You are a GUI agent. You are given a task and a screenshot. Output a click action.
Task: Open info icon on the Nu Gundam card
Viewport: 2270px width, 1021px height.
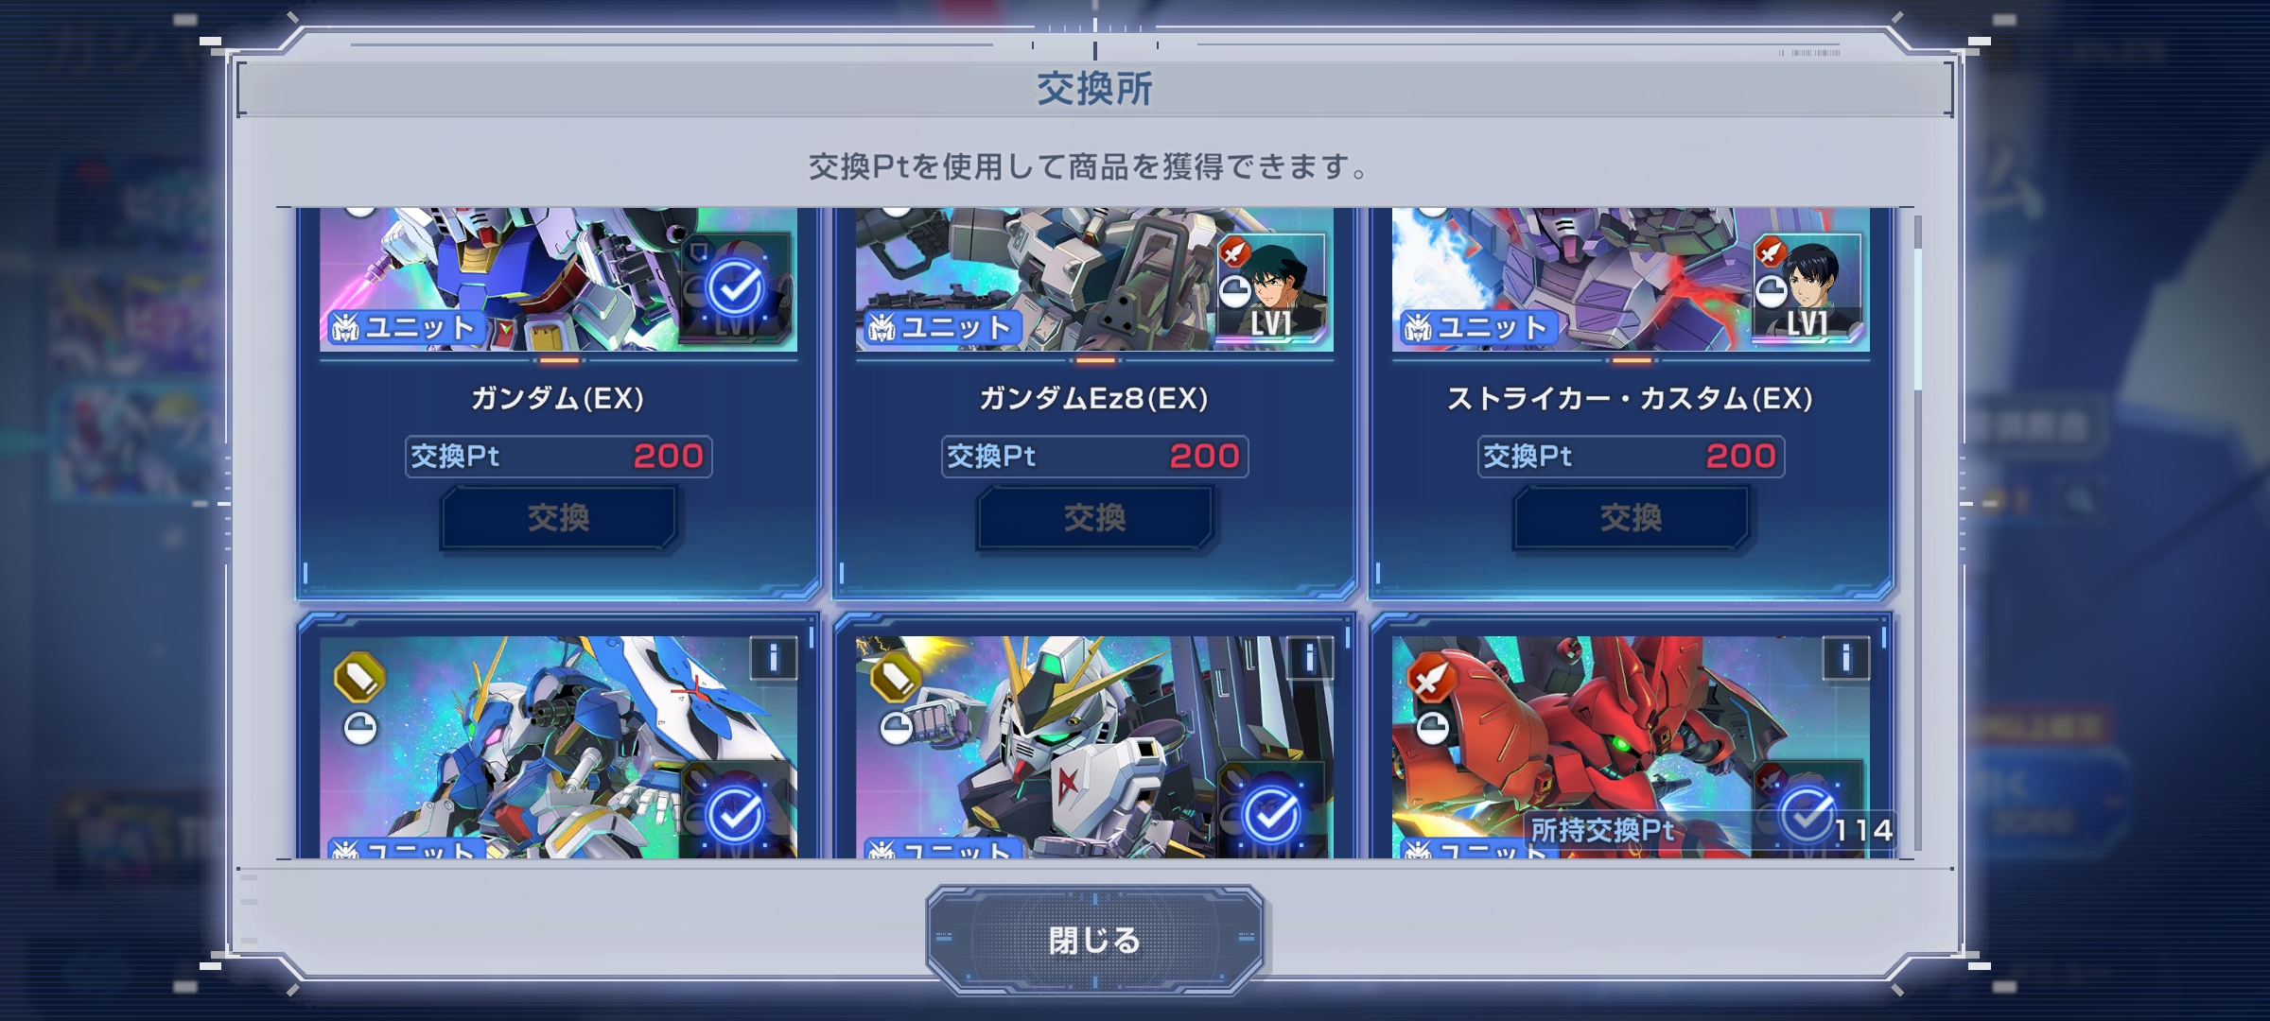[x=1309, y=658]
